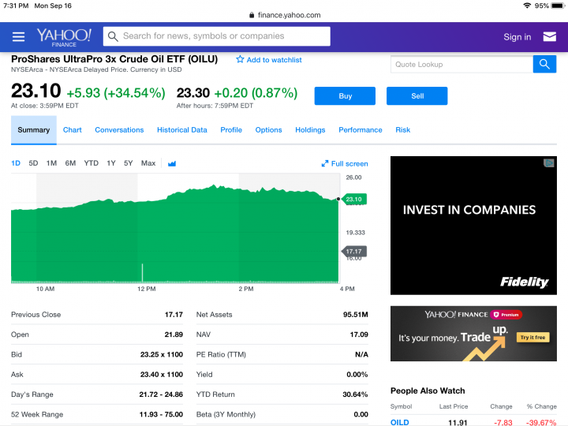568x426 pixels.
Task: Click the Sell button
Action: click(x=417, y=96)
